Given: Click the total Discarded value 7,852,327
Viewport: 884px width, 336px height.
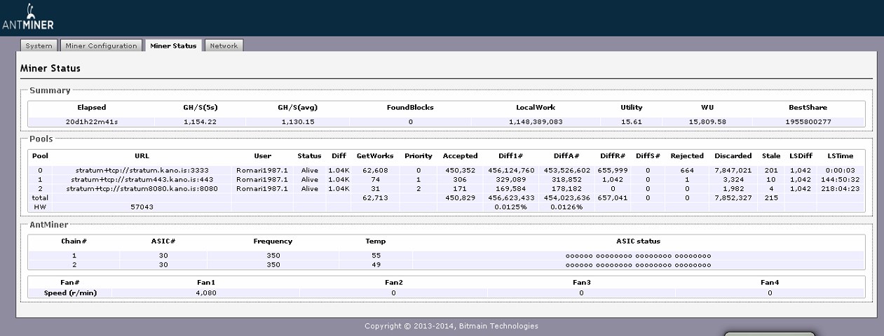Looking at the screenshot, I should 733,198.
